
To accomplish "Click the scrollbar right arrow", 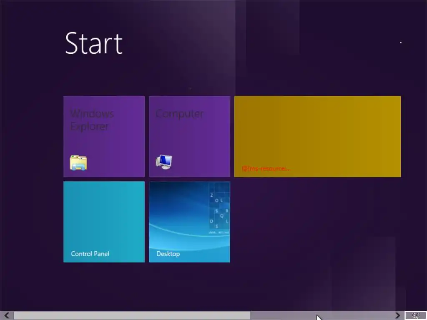I will pyautogui.click(x=398, y=315).
